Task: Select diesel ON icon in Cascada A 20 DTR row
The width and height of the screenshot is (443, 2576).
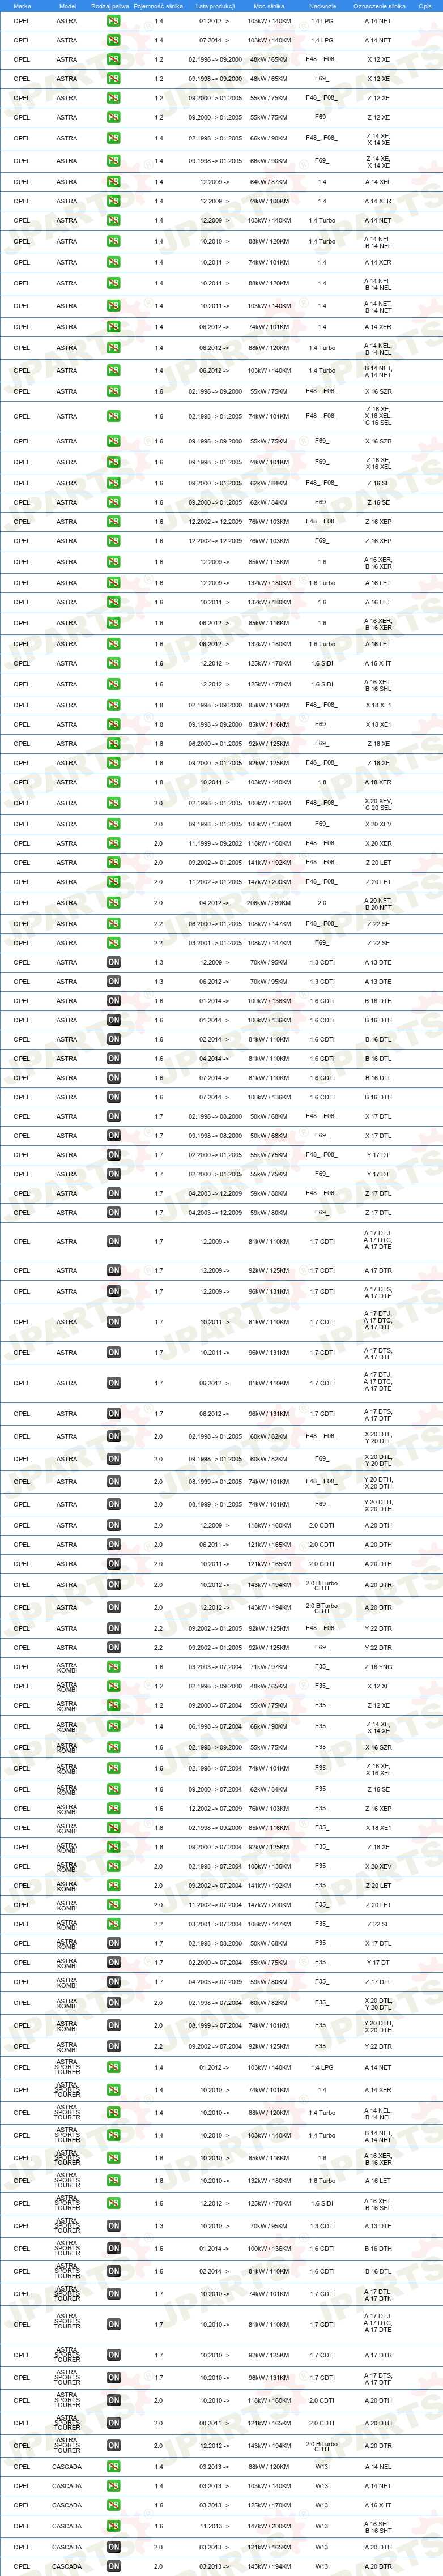Action: [113, 2566]
